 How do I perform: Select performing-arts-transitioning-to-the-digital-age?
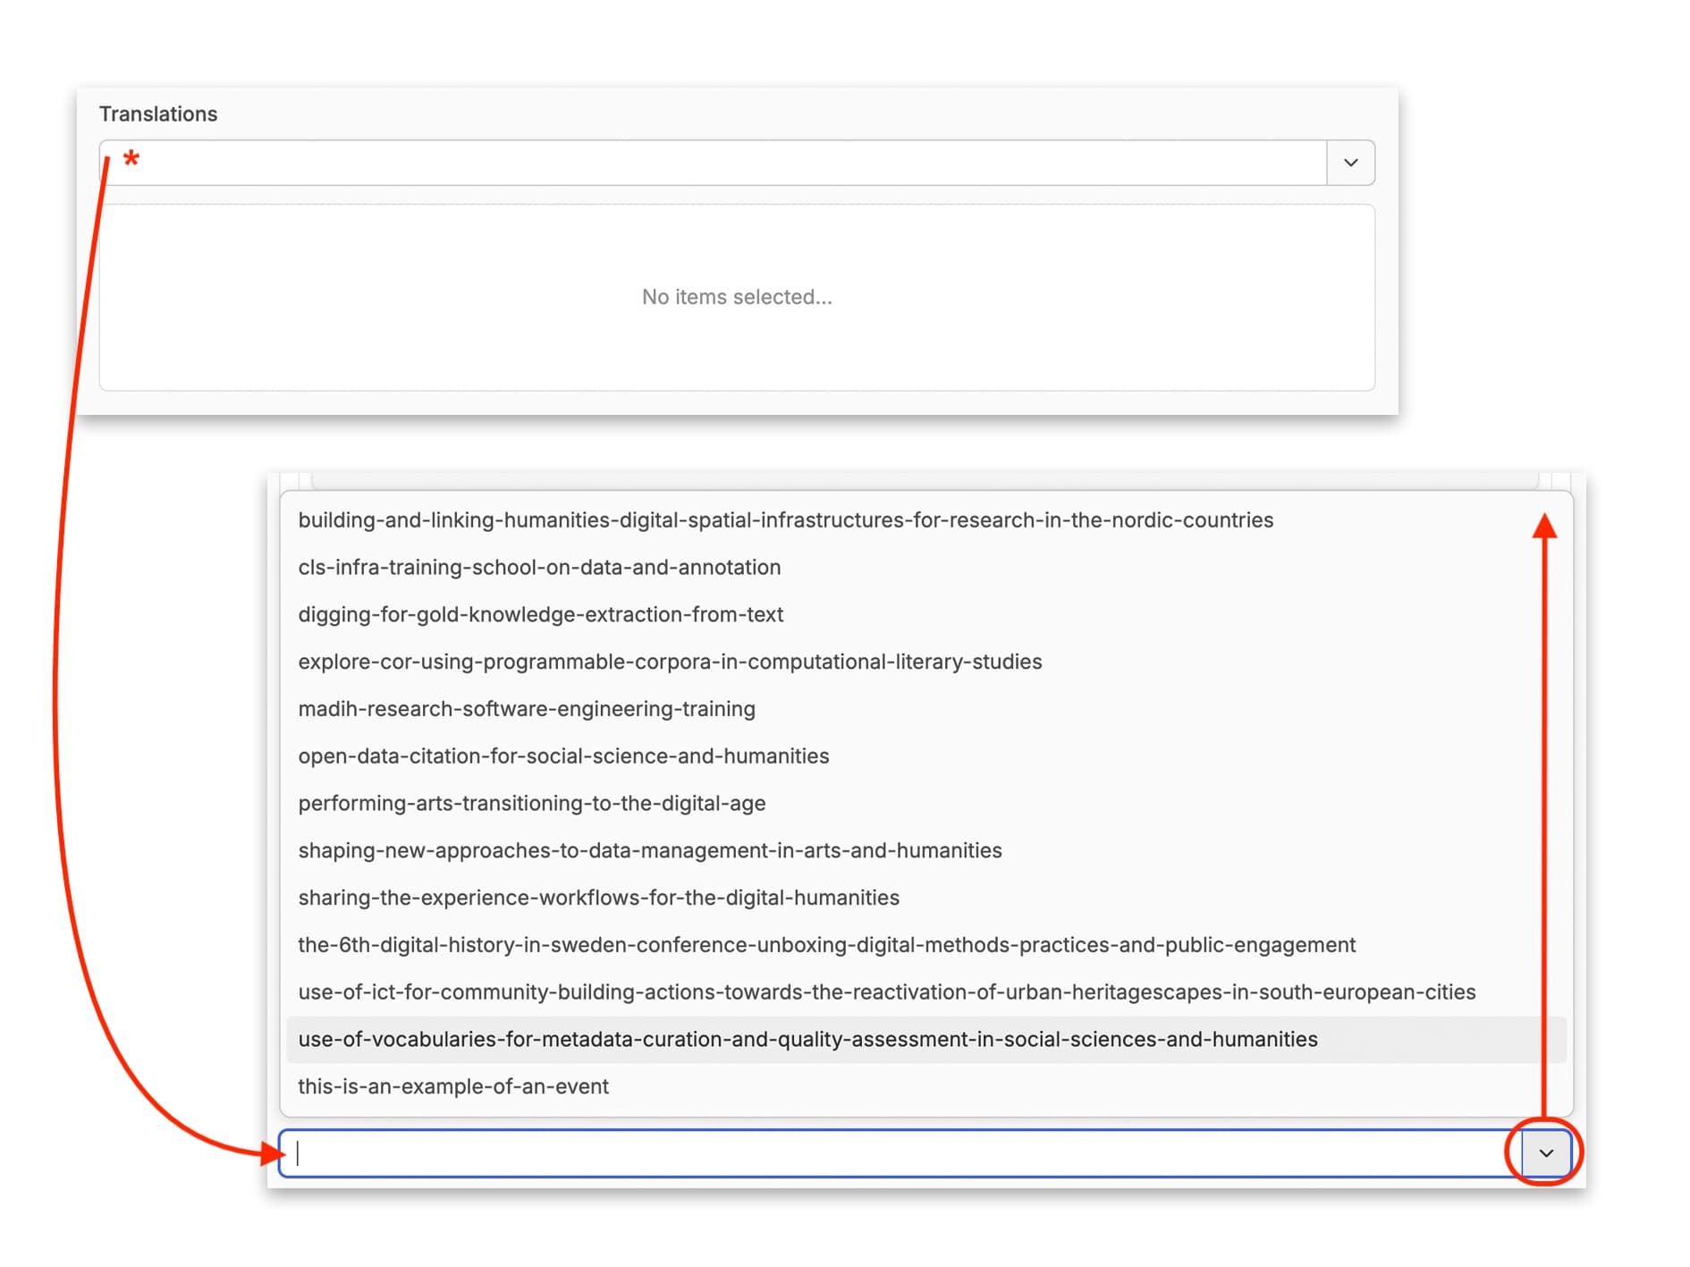point(532,804)
